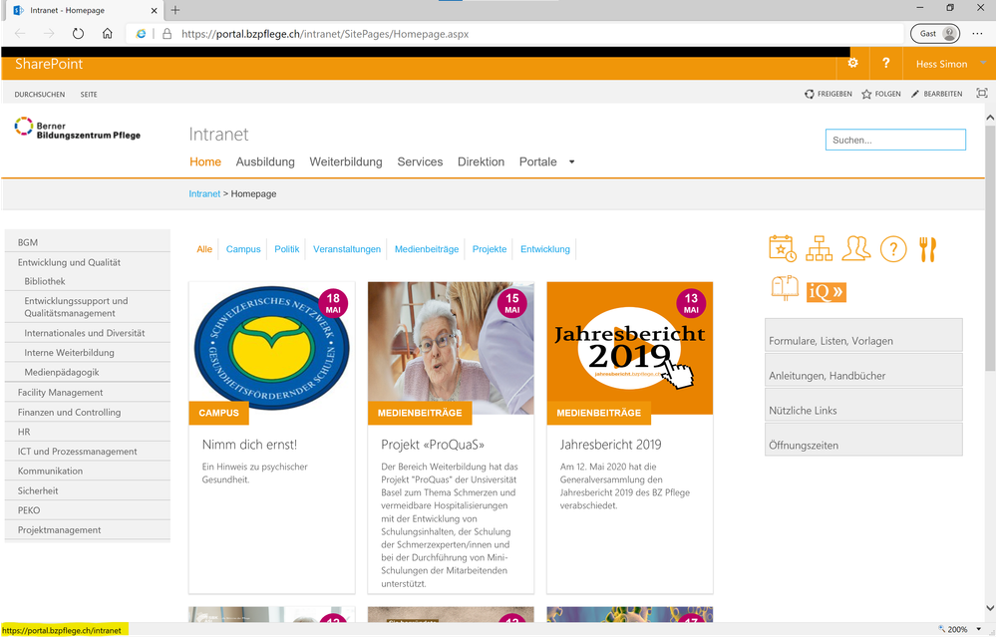Open the Hess Simon user dropdown
The width and height of the screenshot is (996, 637).
[x=951, y=64]
